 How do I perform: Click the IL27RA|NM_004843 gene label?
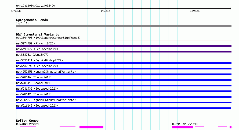coord(184,124)
